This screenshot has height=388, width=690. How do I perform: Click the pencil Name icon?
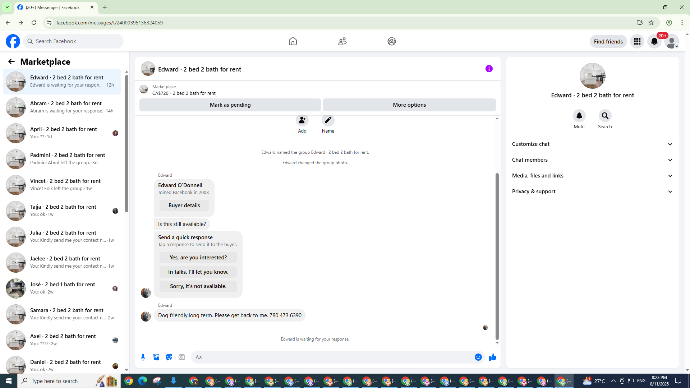coord(328,120)
